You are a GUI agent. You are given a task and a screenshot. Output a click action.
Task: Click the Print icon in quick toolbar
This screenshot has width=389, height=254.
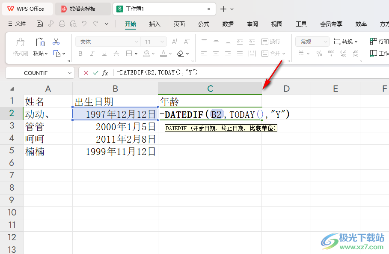pos(62,24)
